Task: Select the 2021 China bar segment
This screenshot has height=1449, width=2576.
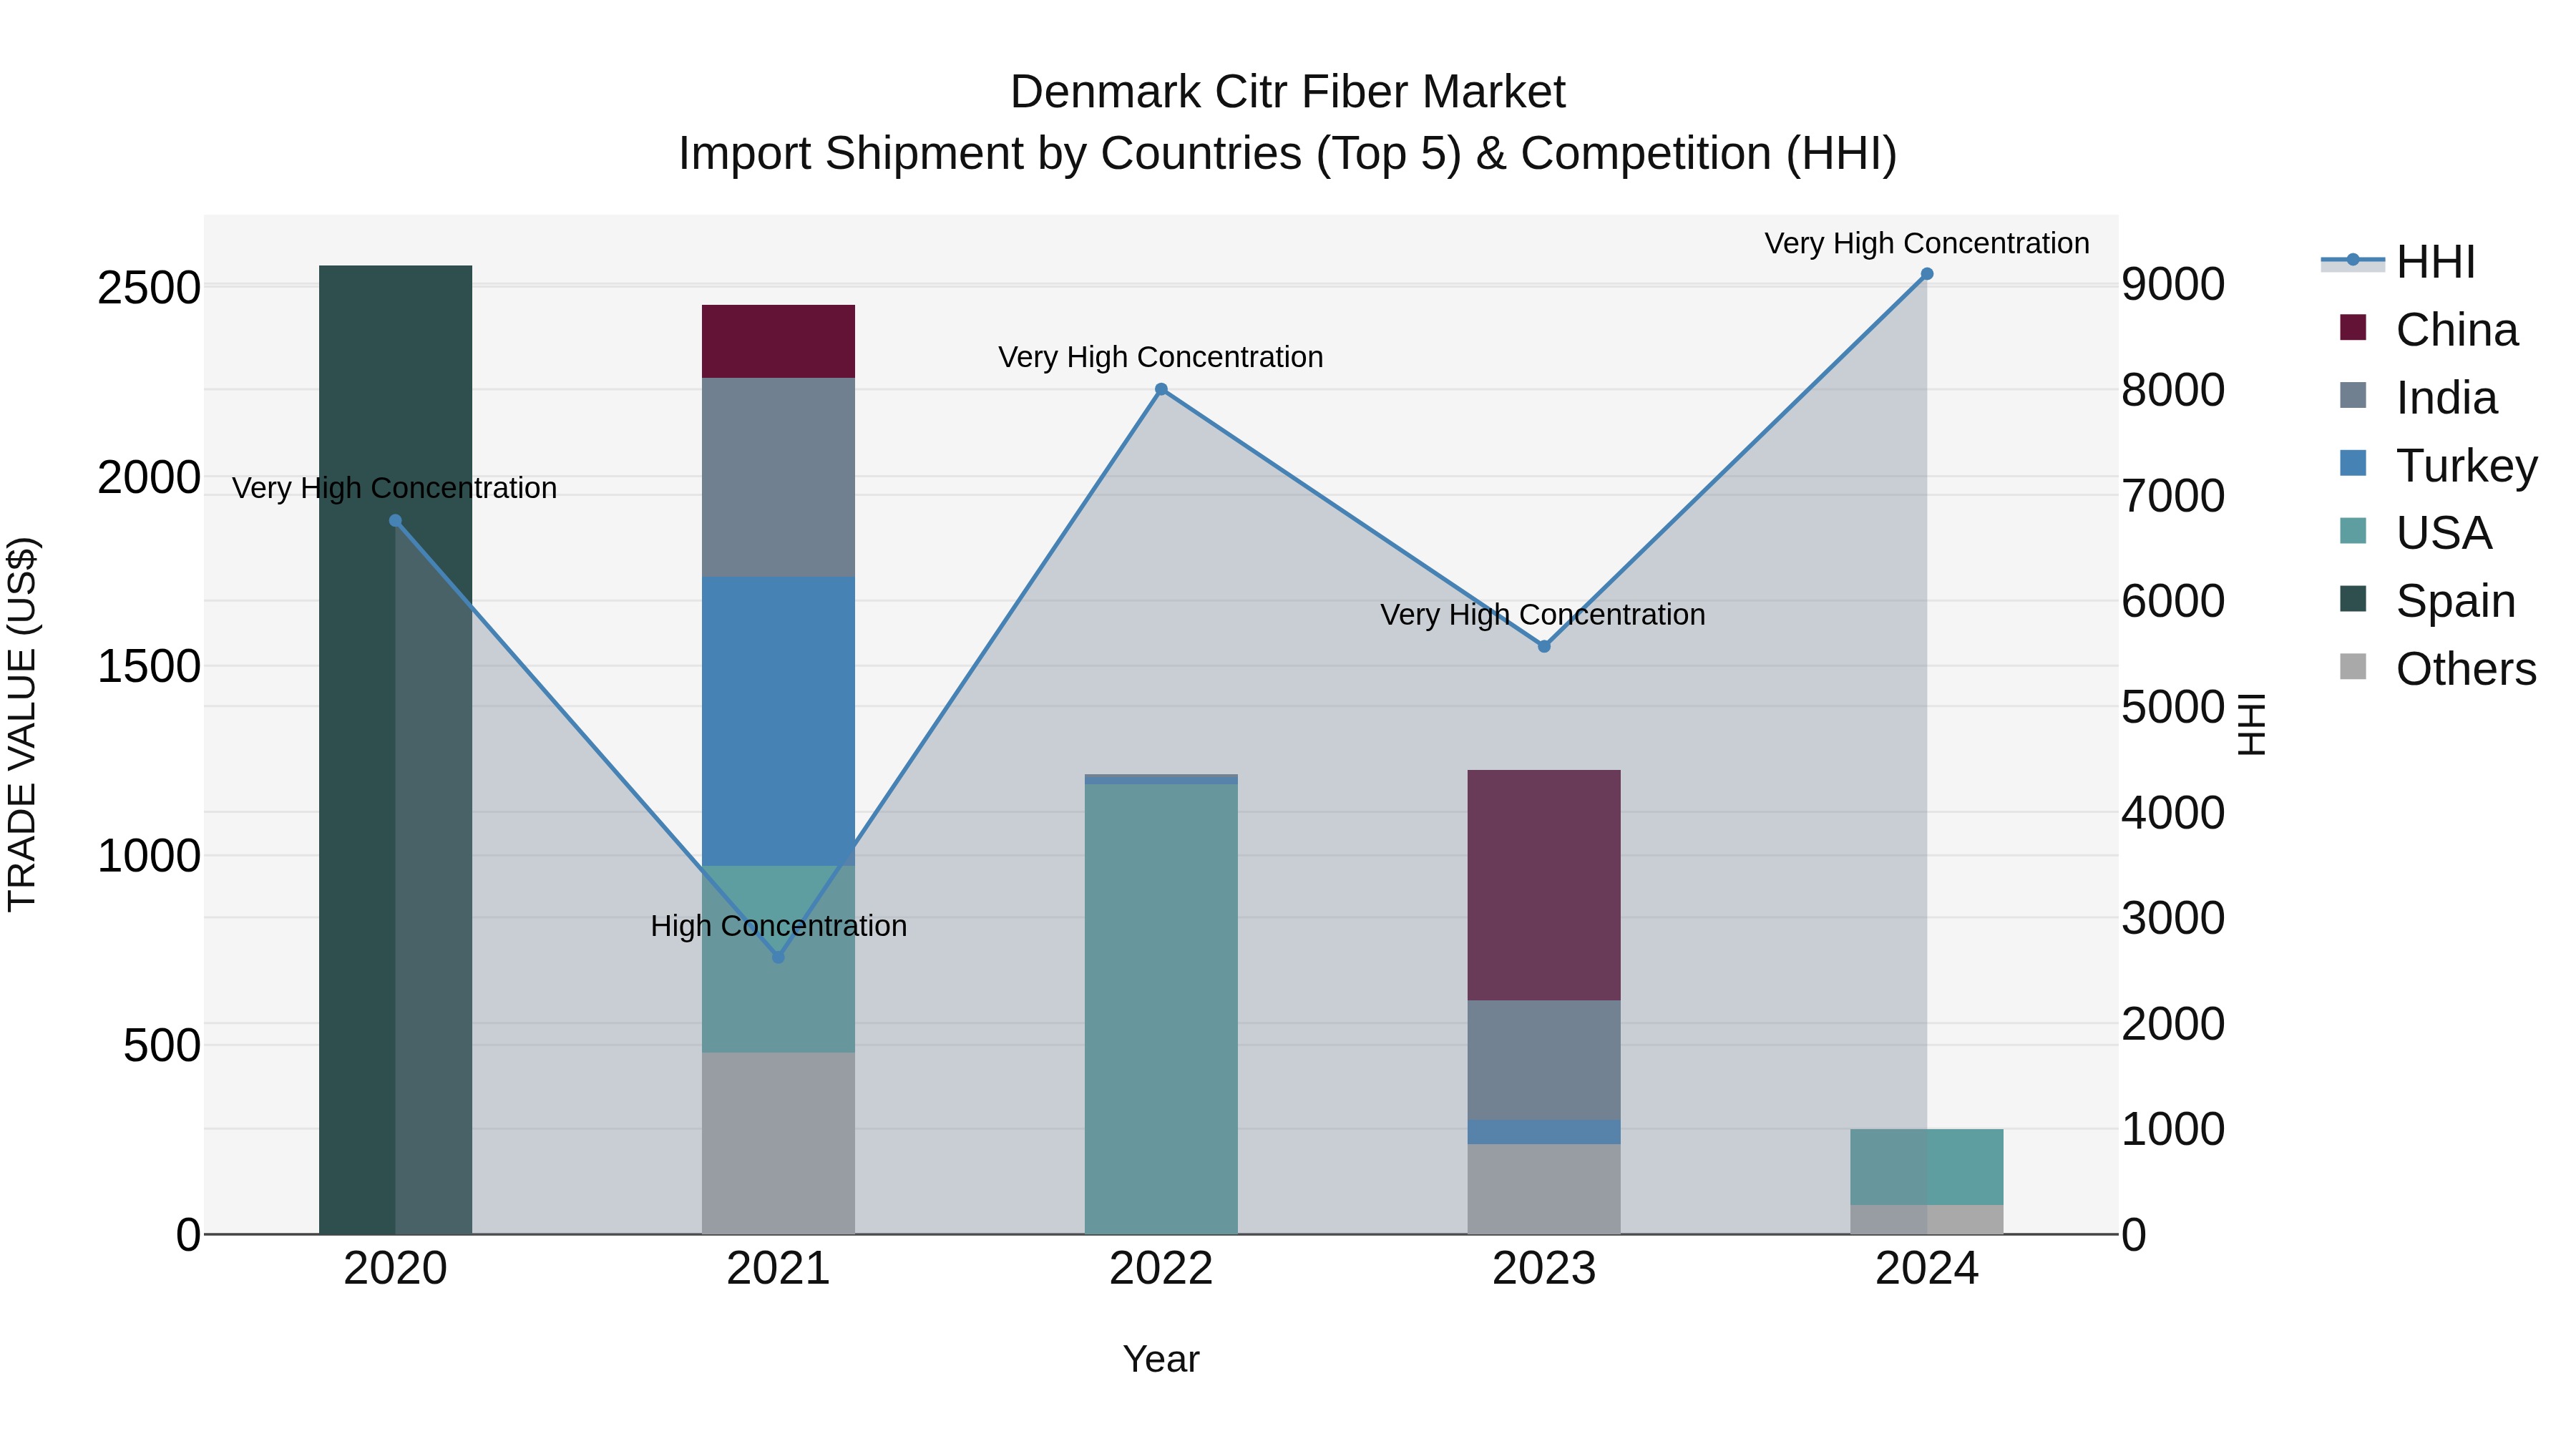Action: pos(778,341)
